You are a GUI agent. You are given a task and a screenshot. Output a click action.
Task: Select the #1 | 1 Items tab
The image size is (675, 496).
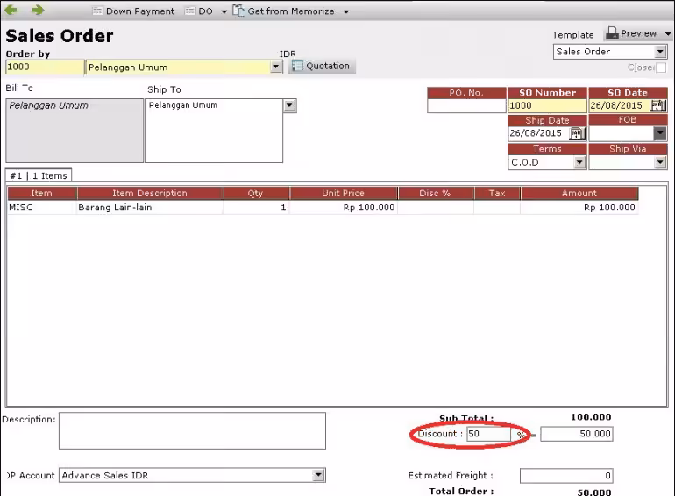(39, 175)
